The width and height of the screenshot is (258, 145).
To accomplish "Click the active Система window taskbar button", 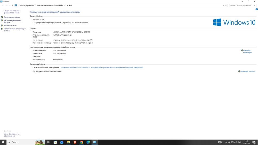I will click(x=95, y=142).
